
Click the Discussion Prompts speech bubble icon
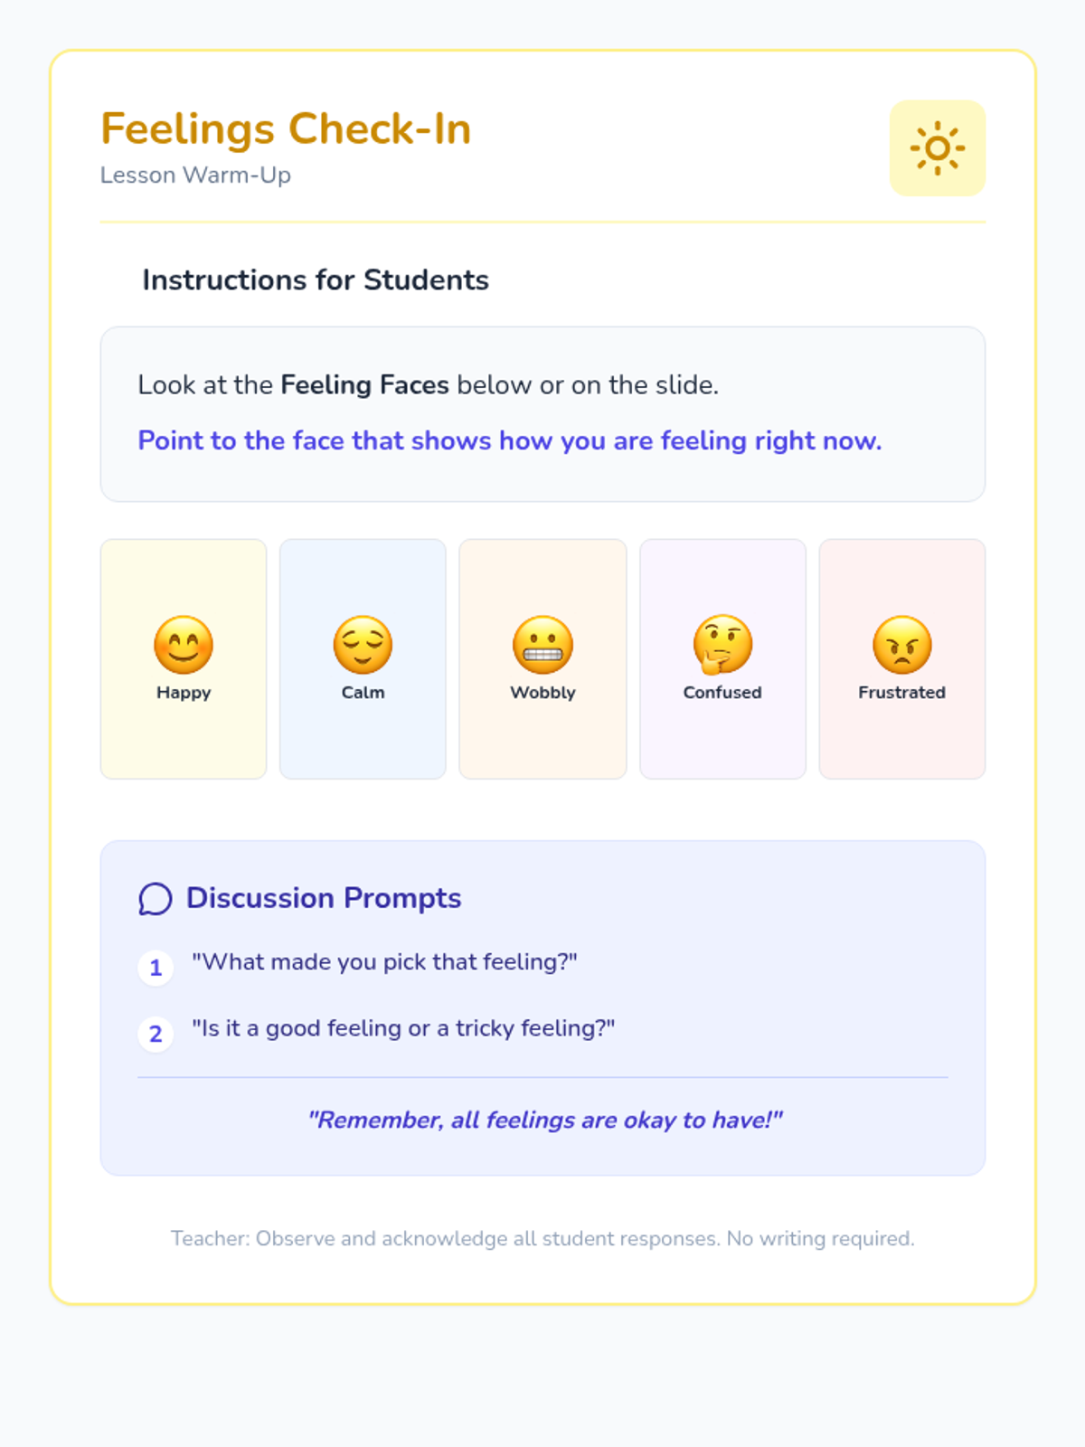tap(156, 899)
